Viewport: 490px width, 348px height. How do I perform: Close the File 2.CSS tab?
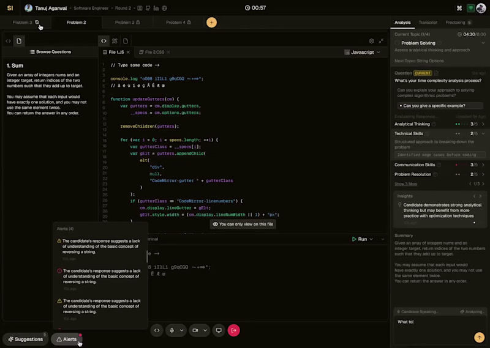(168, 52)
